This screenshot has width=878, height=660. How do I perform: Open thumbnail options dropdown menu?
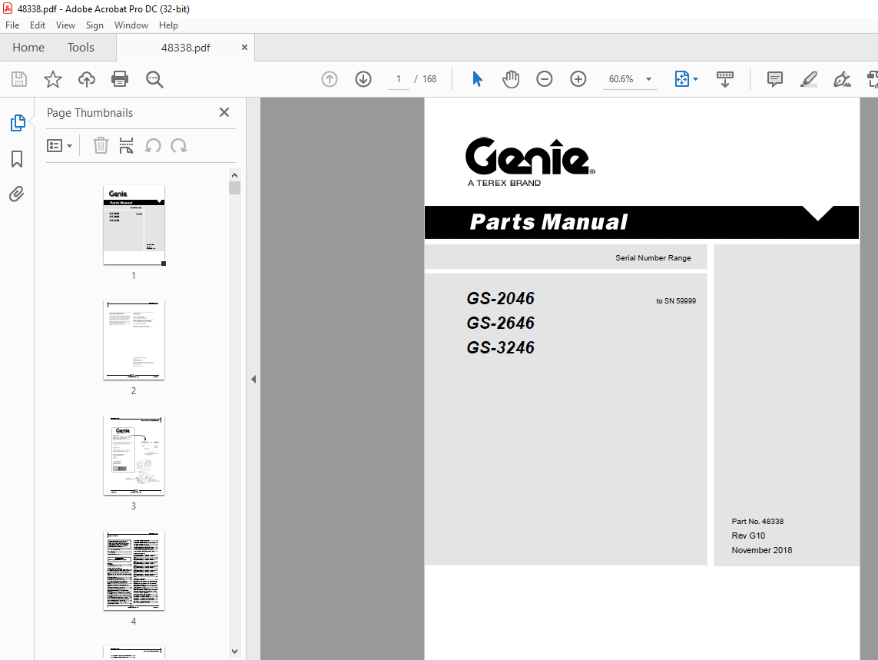point(59,146)
